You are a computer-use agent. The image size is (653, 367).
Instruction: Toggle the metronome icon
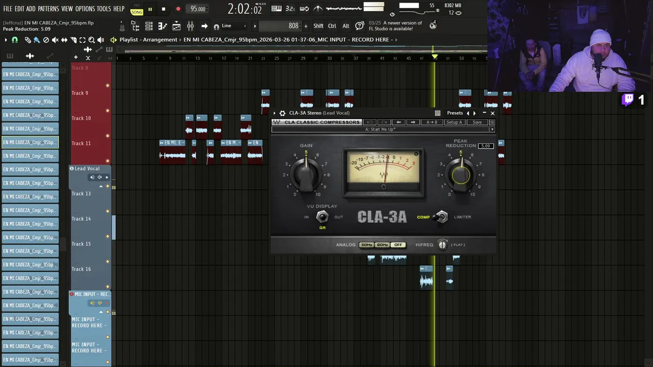click(x=317, y=9)
